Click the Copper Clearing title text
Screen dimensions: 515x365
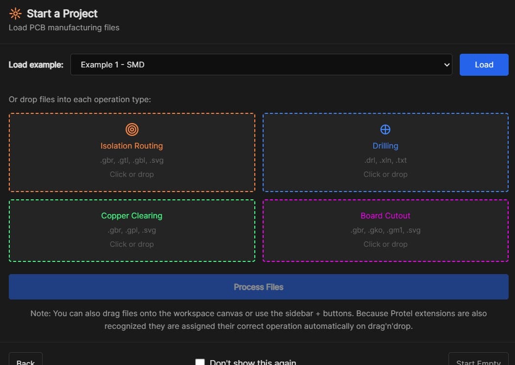click(x=132, y=215)
